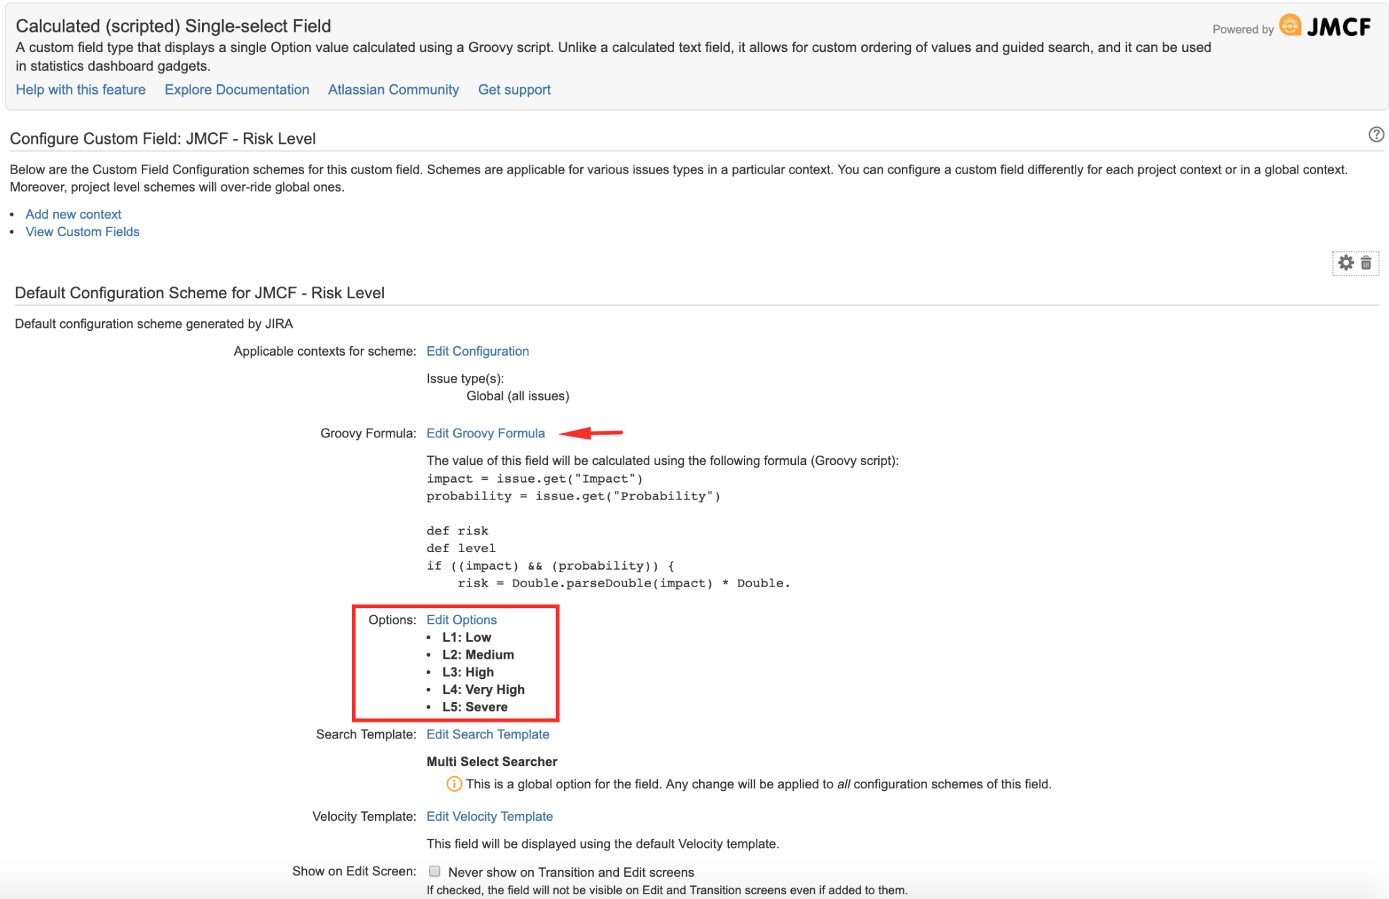The width and height of the screenshot is (1389, 899).
Task: Open Explore Documentation link
Action: click(237, 90)
